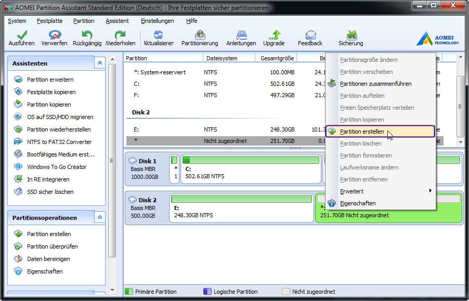Viewport: 469px width, 301px height.
Task: Click Daten bereinigen in sidebar
Action: coord(42,259)
